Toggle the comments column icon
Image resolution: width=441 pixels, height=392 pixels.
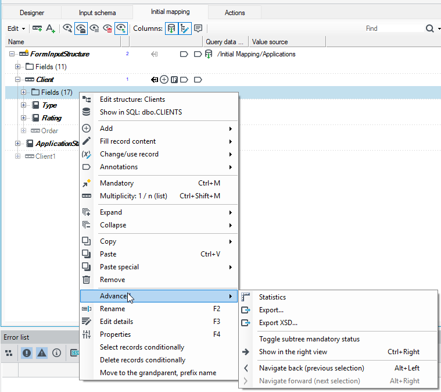pyautogui.click(x=198, y=28)
